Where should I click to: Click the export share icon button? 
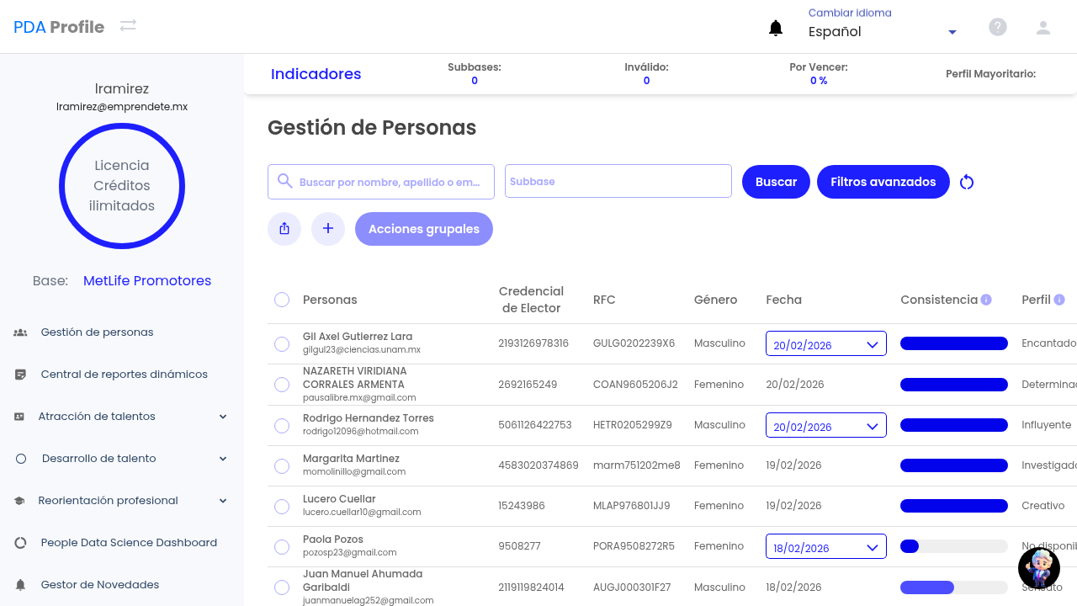[284, 229]
